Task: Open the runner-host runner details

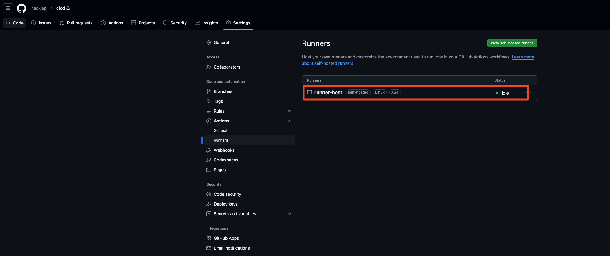Action: tap(328, 92)
